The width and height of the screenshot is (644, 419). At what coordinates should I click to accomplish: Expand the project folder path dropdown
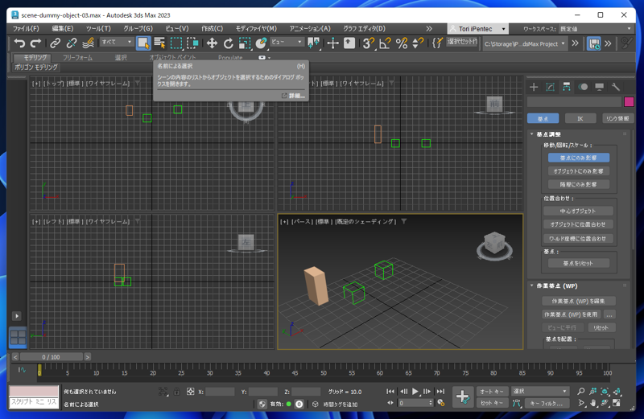tap(525, 43)
